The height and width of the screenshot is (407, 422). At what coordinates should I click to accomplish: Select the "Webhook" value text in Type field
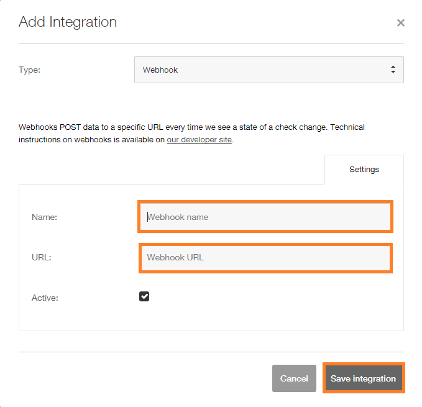tap(160, 70)
